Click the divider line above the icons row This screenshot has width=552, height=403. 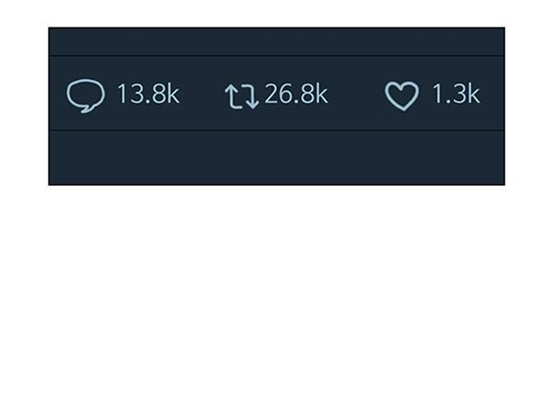pos(277,56)
